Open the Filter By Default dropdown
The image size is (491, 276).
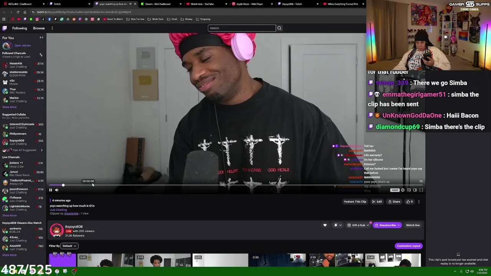[69, 246]
